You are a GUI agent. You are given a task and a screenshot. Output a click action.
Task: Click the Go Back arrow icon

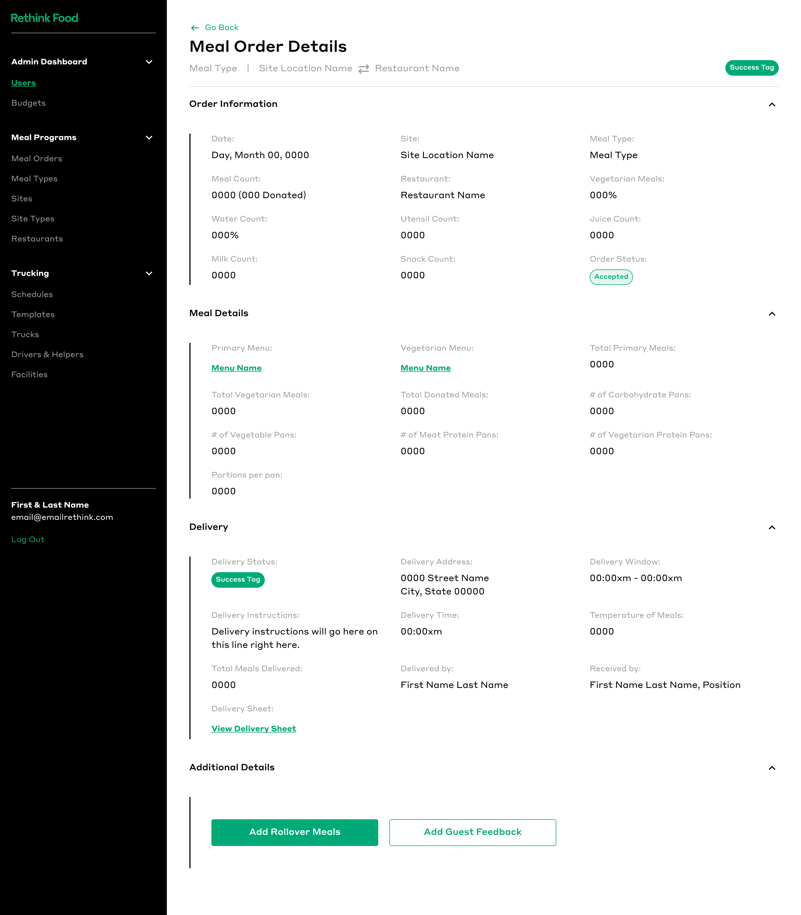point(194,28)
